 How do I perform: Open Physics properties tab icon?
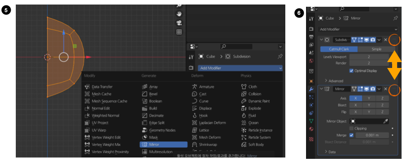[311, 105]
